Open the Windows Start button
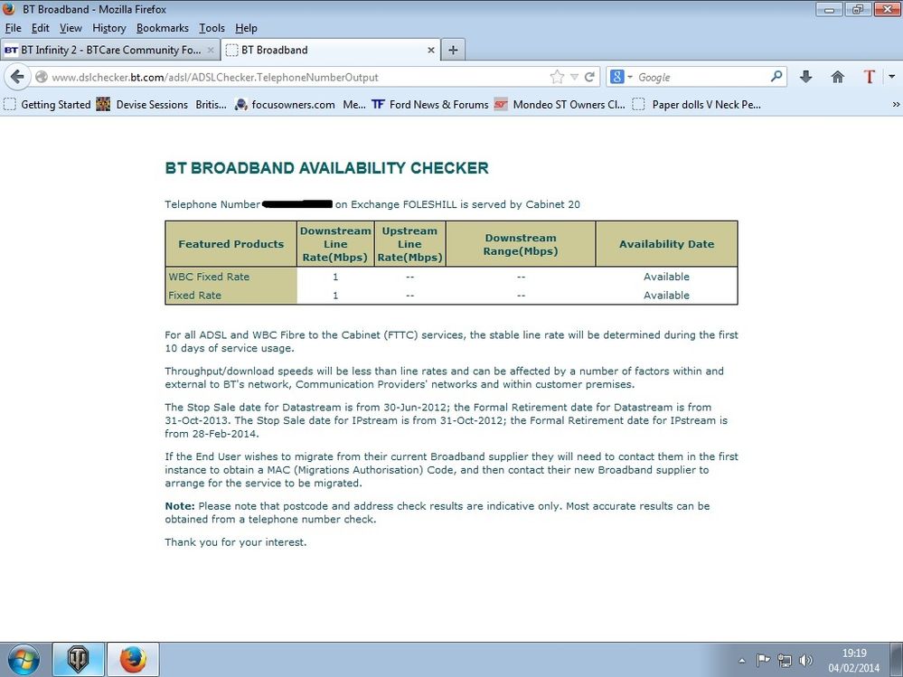Image resolution: width=903 pixels, height=677 pixels. coord(24,660)
